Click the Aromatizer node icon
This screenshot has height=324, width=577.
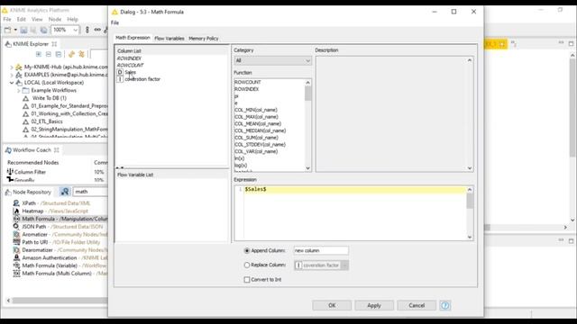pos(16,234)
